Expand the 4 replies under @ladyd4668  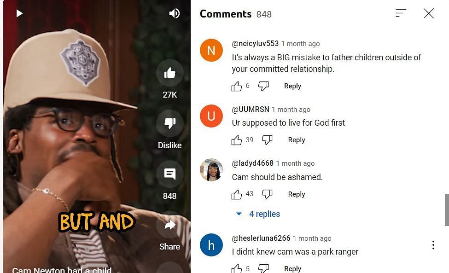coord(258,214)
